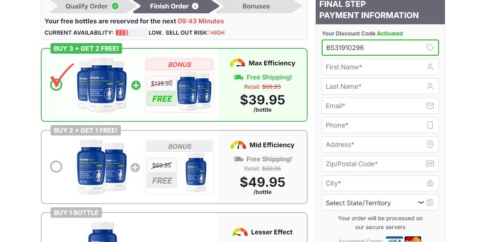Click the Finish Order step tab
485x242 pixels.
point(174,6)
